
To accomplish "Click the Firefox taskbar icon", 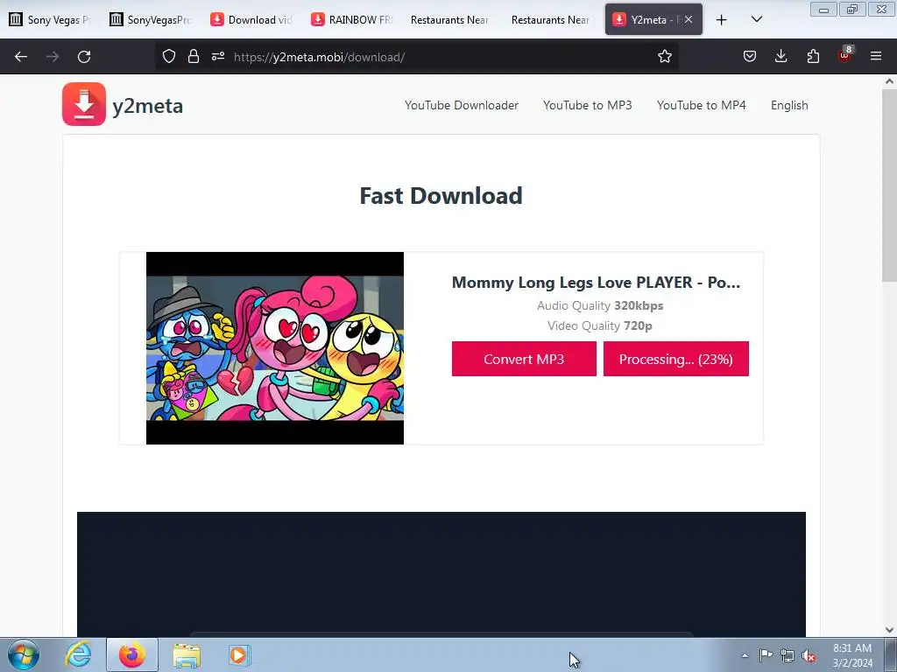I will coord(132,654).
